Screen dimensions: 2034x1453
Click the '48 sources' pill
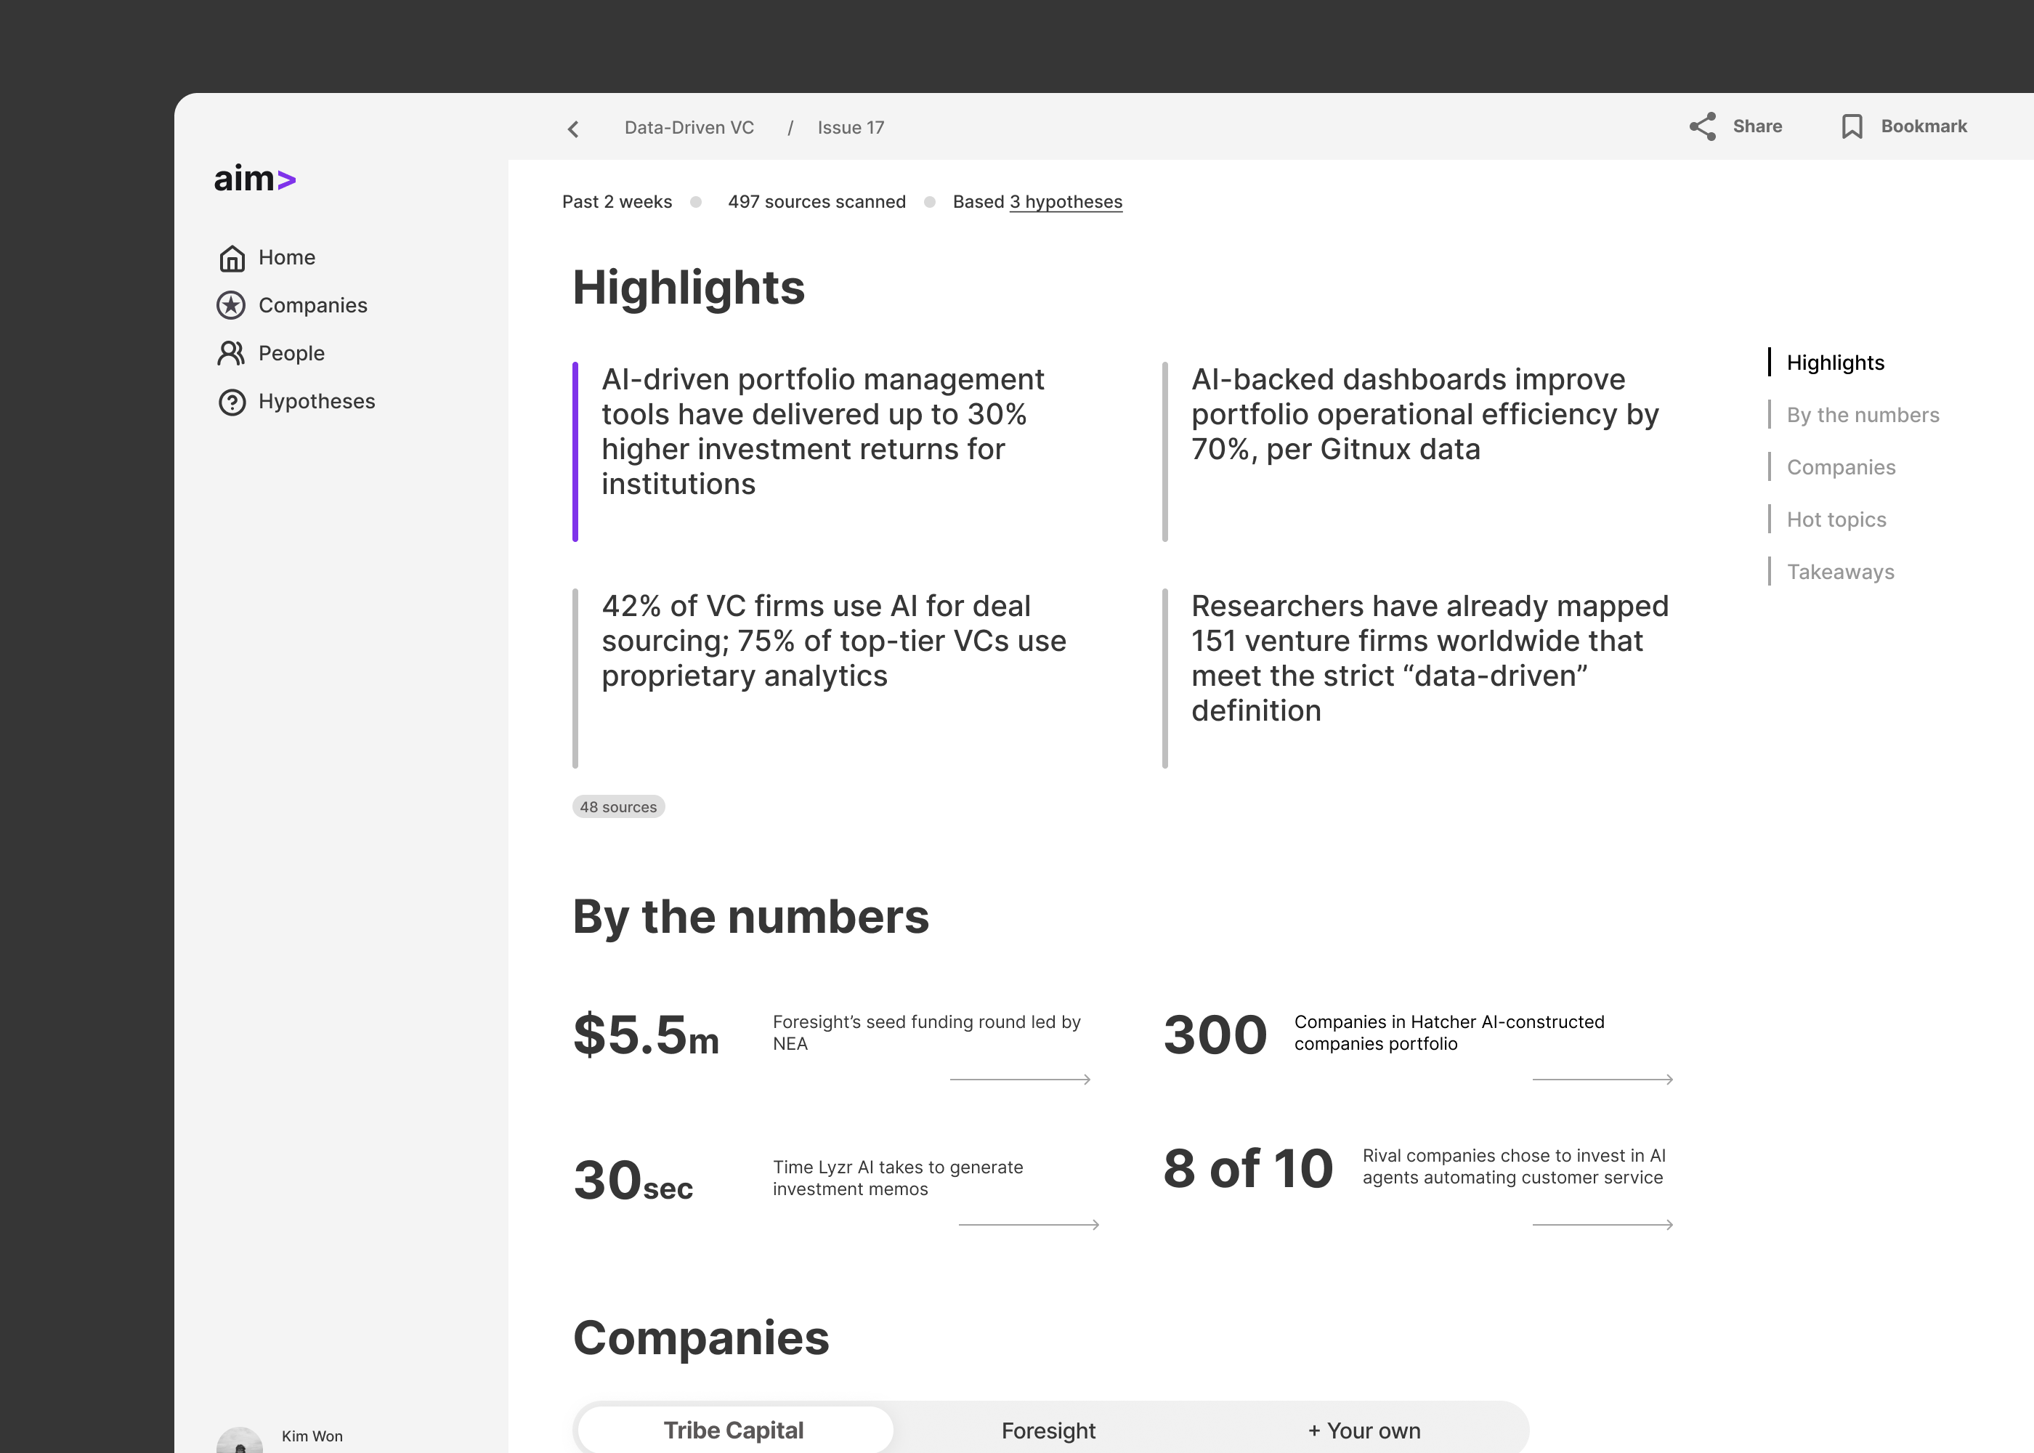[618, 806]
